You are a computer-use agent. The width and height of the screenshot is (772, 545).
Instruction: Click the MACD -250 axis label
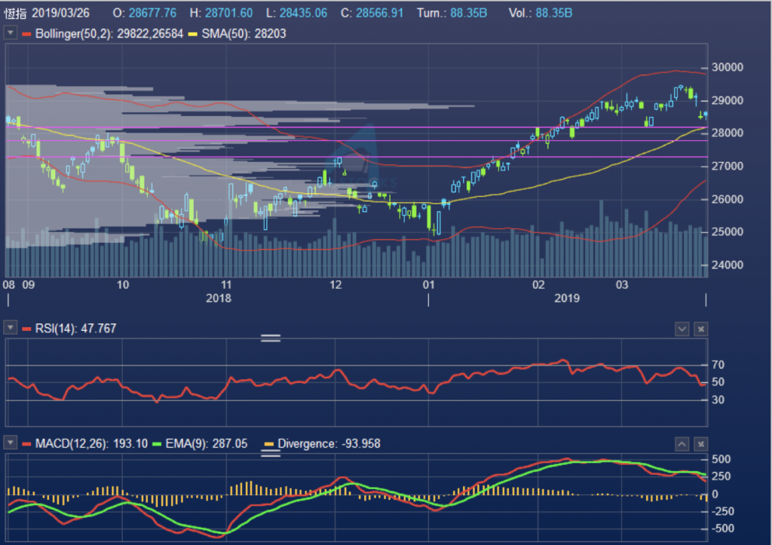[x=723, y=511]
